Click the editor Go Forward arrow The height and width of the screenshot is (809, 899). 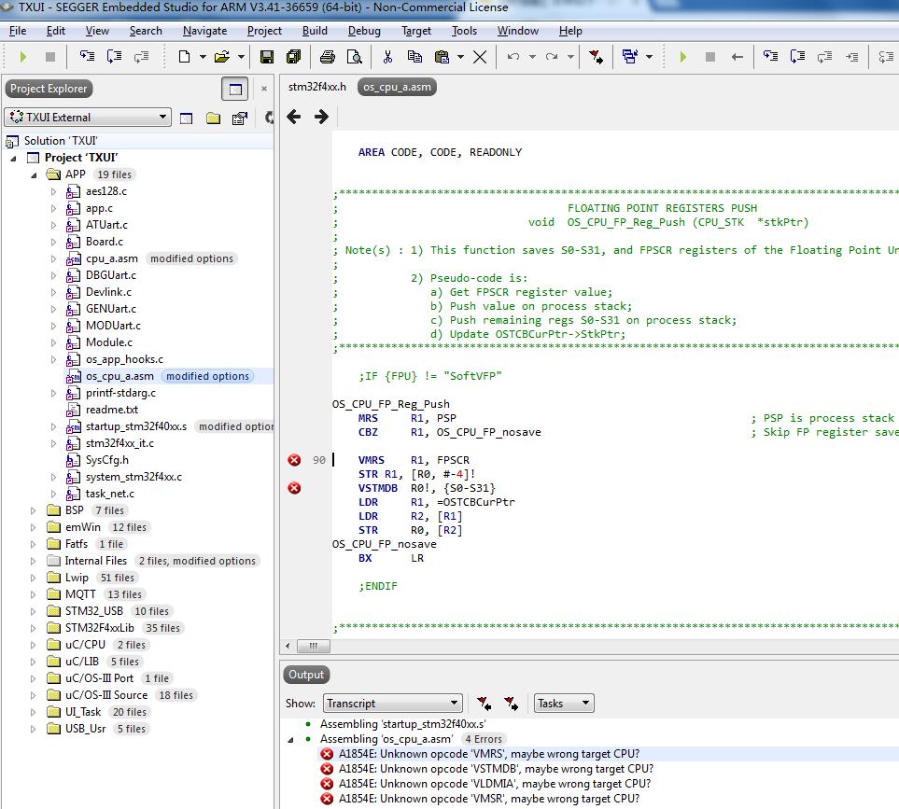pyautogui.click(x=321, y=117)
